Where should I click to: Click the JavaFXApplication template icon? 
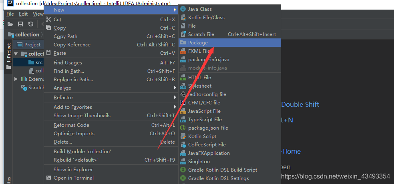[x=183, y=153]
